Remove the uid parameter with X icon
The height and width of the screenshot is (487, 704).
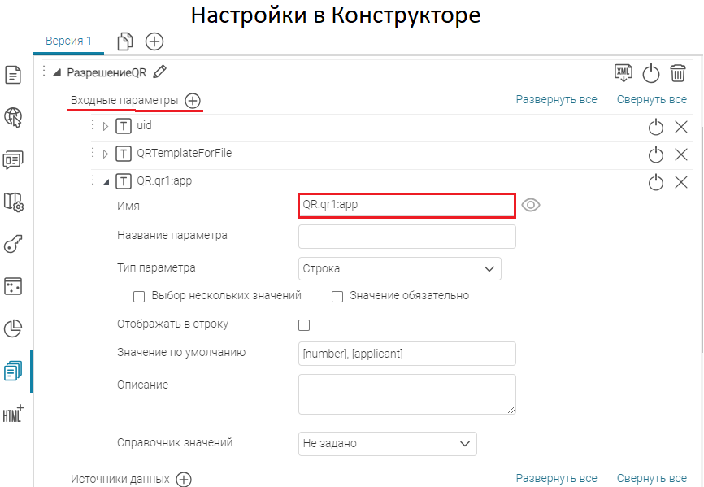pos(681,127)
